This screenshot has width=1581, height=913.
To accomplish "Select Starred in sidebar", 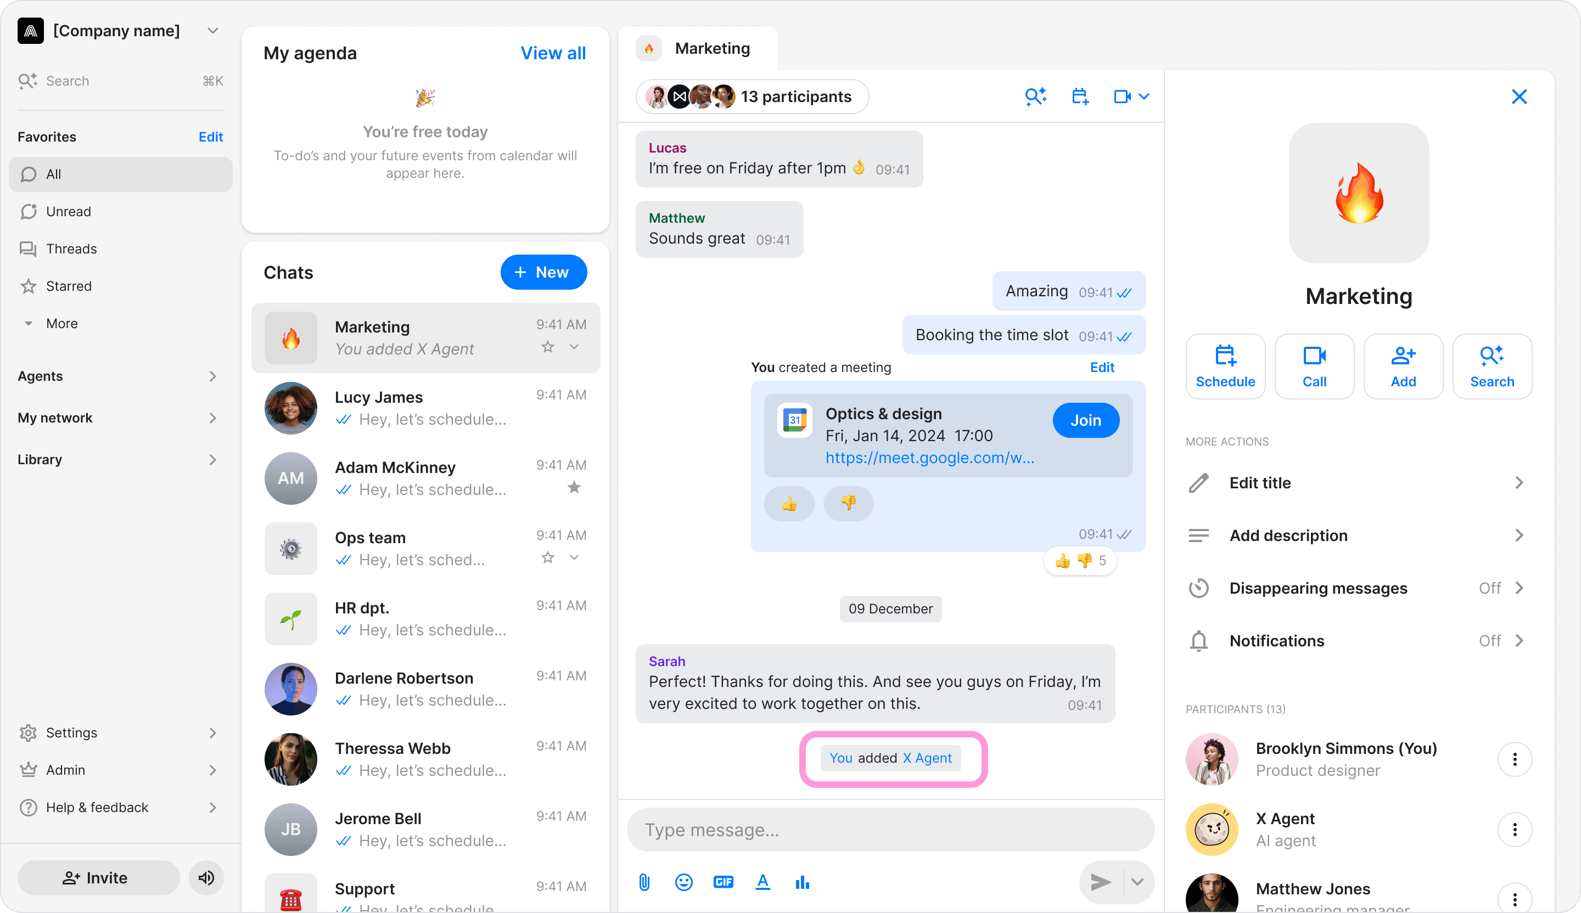I will (x=120, y=286).
